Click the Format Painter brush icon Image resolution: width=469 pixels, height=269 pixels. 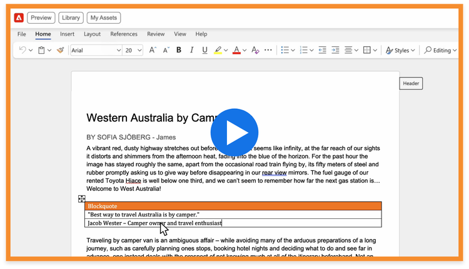pos(60,50)
